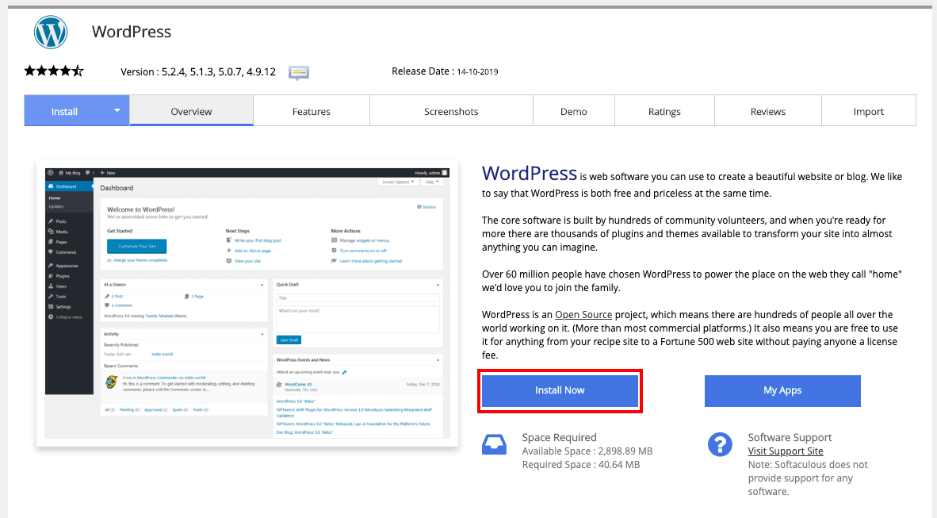Open the Features tab
This screenshot has width=937, height=518.
coord(312,111)
